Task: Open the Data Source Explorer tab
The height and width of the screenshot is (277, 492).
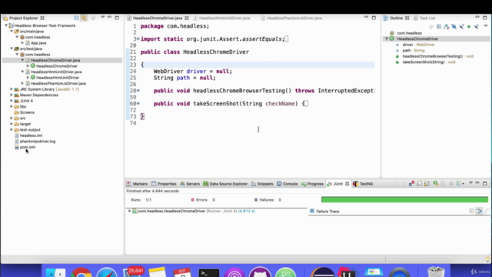Action: tap(225, 184)
